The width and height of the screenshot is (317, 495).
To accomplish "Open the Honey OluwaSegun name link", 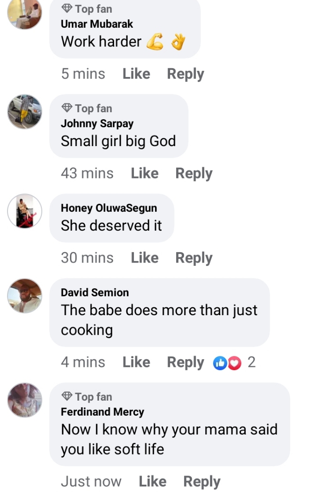I will point(109,208).
